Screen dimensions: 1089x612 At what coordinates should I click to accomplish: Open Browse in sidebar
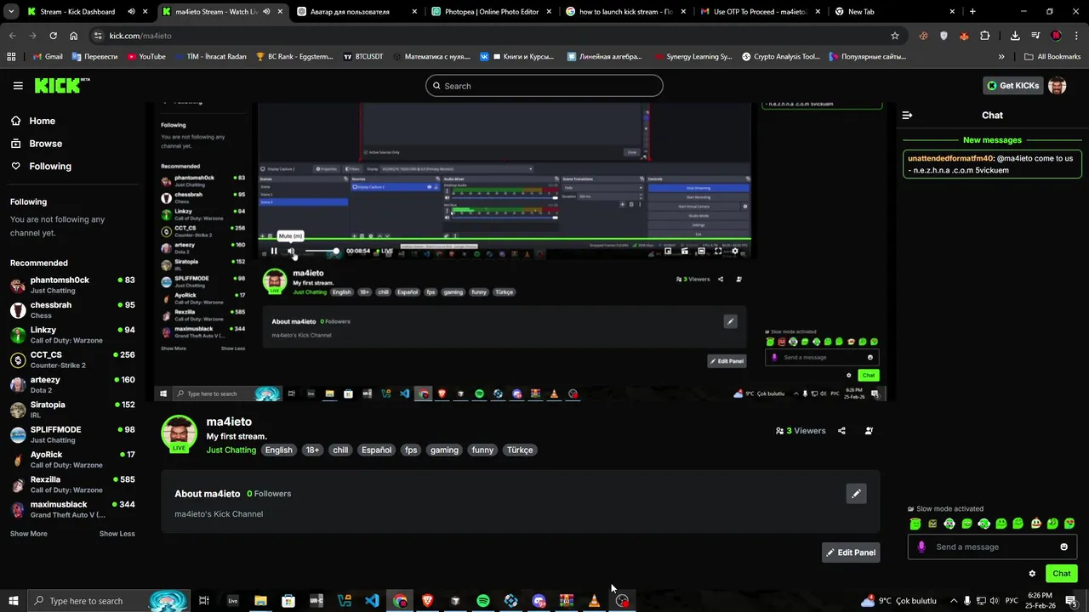coord(37,144)
